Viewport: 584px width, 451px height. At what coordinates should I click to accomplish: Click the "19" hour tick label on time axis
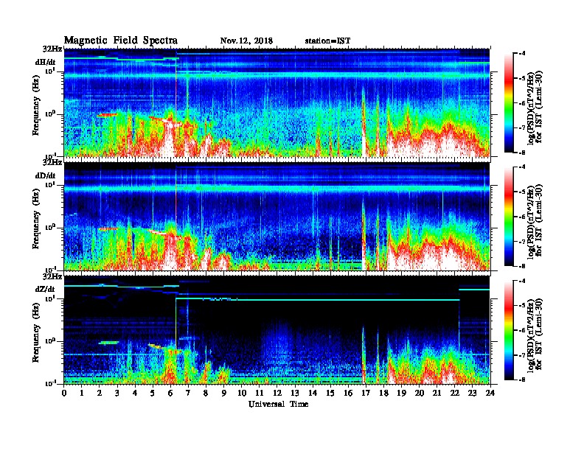pyautogui.click(x=401, y=393)
